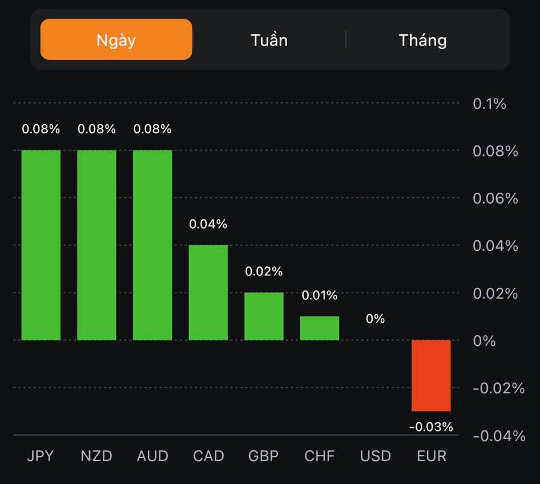This screenshot has height=484, width=540.
Task: Open the Tháng tab
Action: tap(422, 40)
